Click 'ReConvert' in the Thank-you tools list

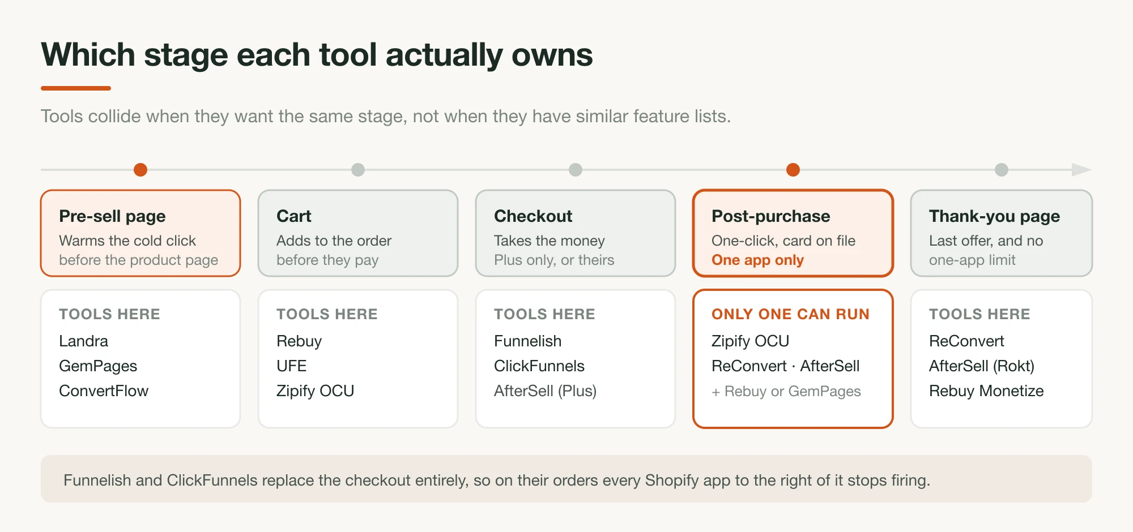[966, 341]
